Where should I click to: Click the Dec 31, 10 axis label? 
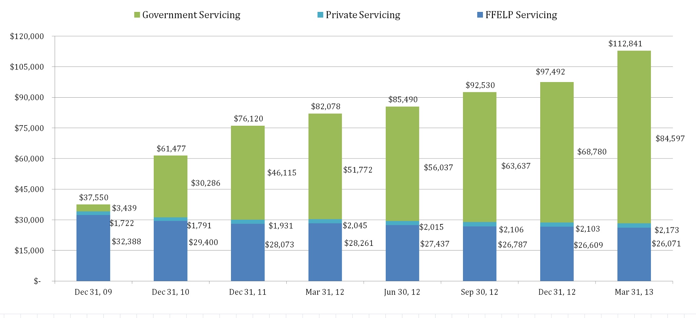[170, 292]
